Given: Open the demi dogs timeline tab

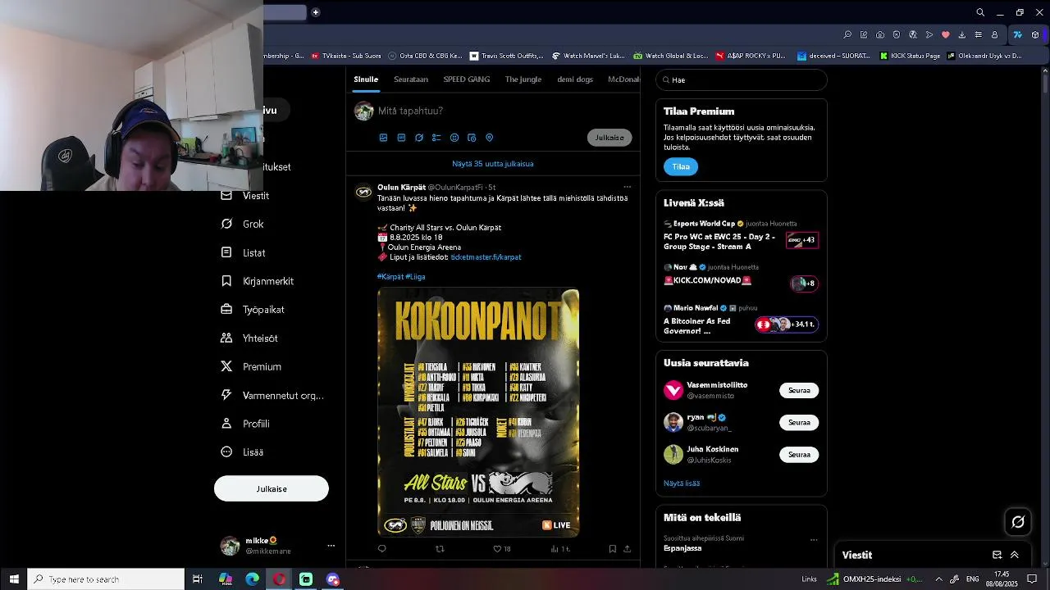Looking at the screenshot, I should click(575, 79).
